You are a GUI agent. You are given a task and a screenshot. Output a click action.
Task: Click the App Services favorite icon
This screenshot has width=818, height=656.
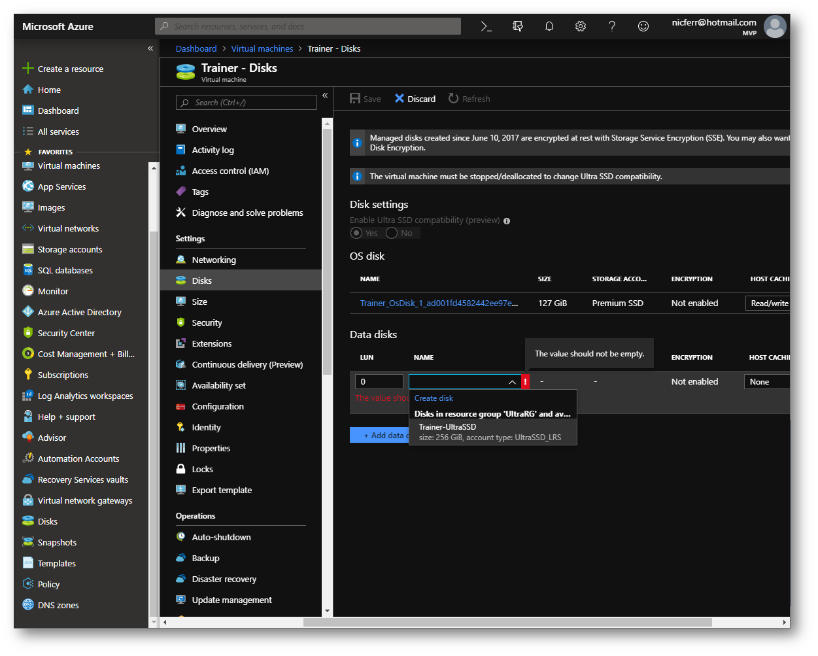[27, 186]
